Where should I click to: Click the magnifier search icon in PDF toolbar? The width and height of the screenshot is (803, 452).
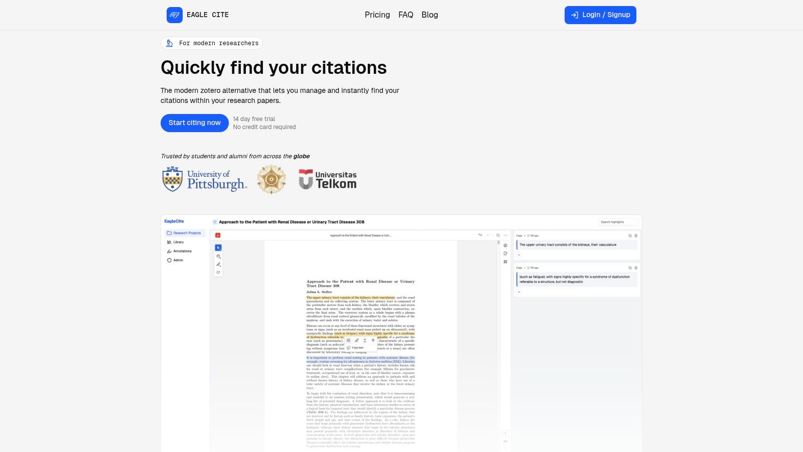pyautogui.click(x=498, y=235)
